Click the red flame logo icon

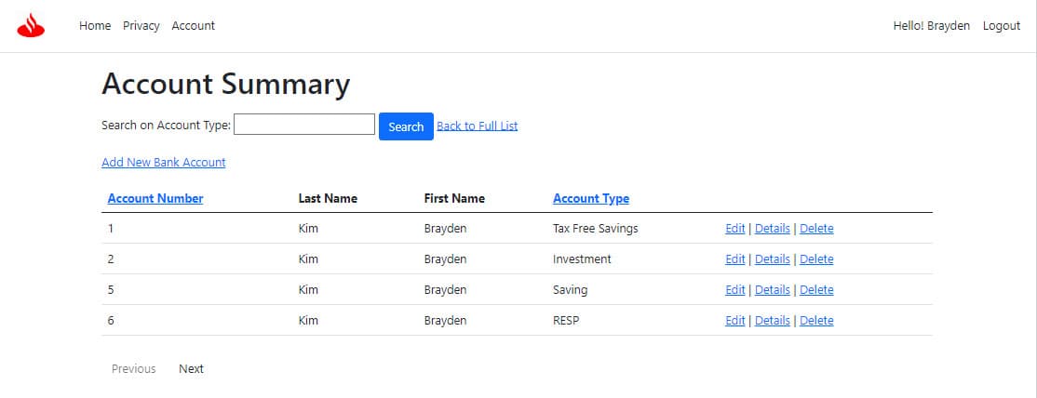point(31,26)
